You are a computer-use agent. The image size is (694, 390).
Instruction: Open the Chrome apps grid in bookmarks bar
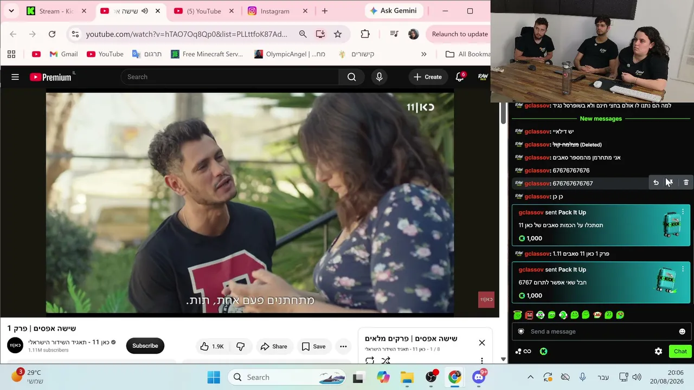[x=11, y=54]
